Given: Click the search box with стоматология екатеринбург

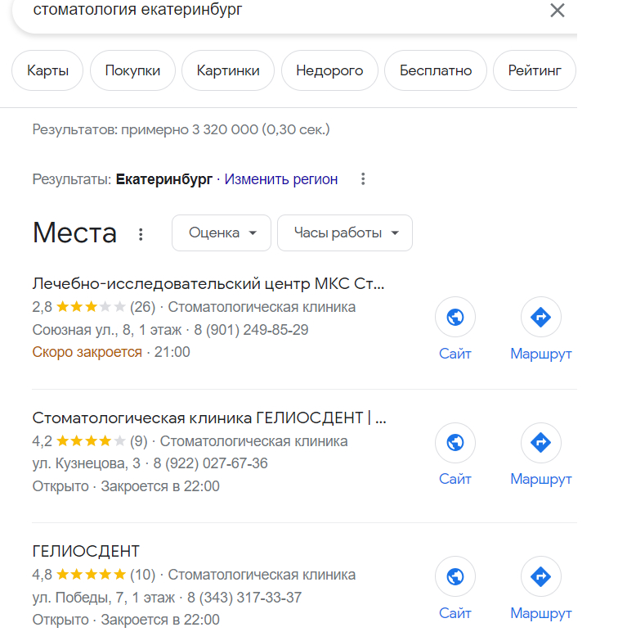Looking at the screenshot, I should tap(245, 11).
